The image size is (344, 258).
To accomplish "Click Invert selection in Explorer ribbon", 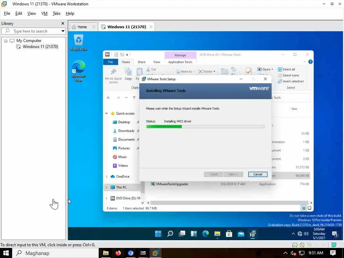I will [x=291, y=81].
